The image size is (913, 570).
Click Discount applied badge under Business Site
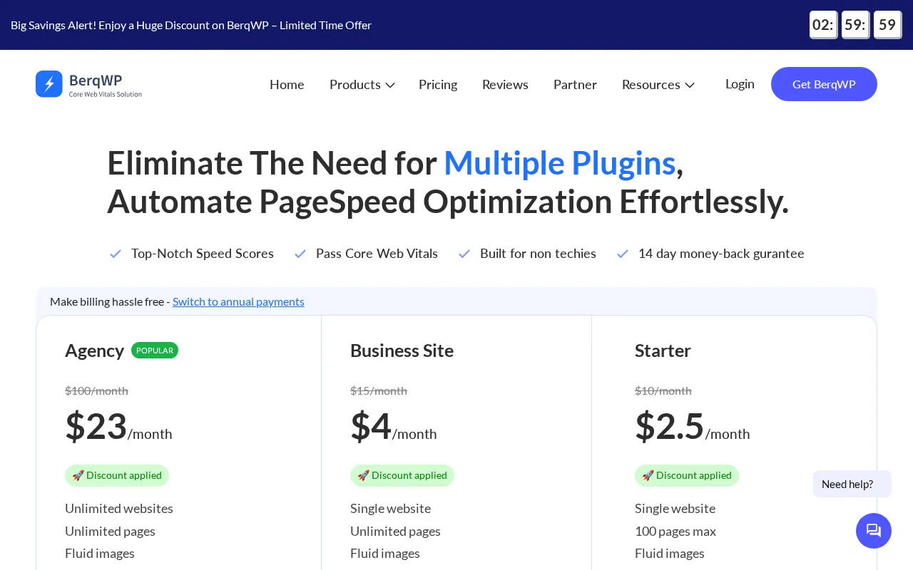[402, 475]
